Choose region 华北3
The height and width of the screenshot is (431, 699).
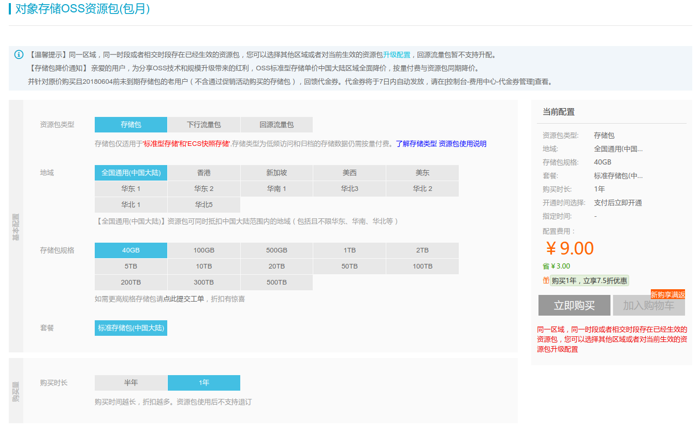pos(349,189)
